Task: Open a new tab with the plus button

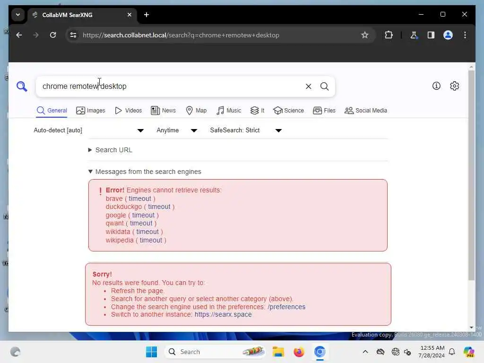Action: pyautogui.click(x=147, y=15)
